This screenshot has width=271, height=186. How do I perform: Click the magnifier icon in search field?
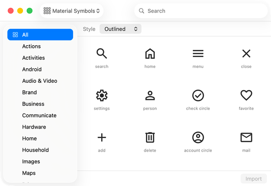point(141,11)
